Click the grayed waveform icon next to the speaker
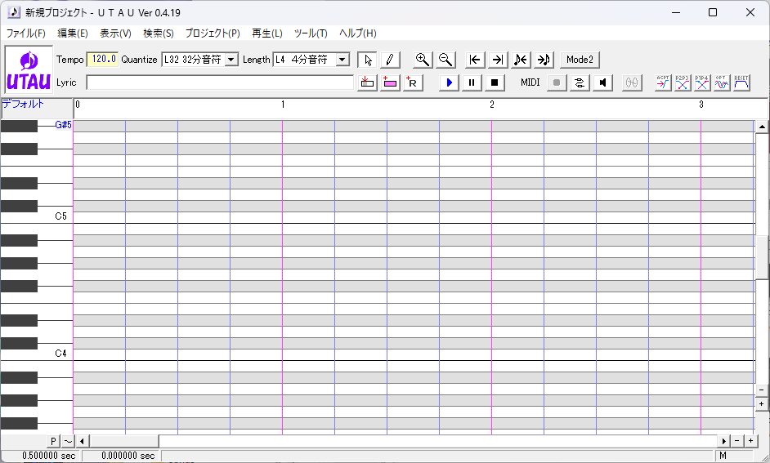The width and height of the screenshot is (770, 463). (x=632, y=82)
